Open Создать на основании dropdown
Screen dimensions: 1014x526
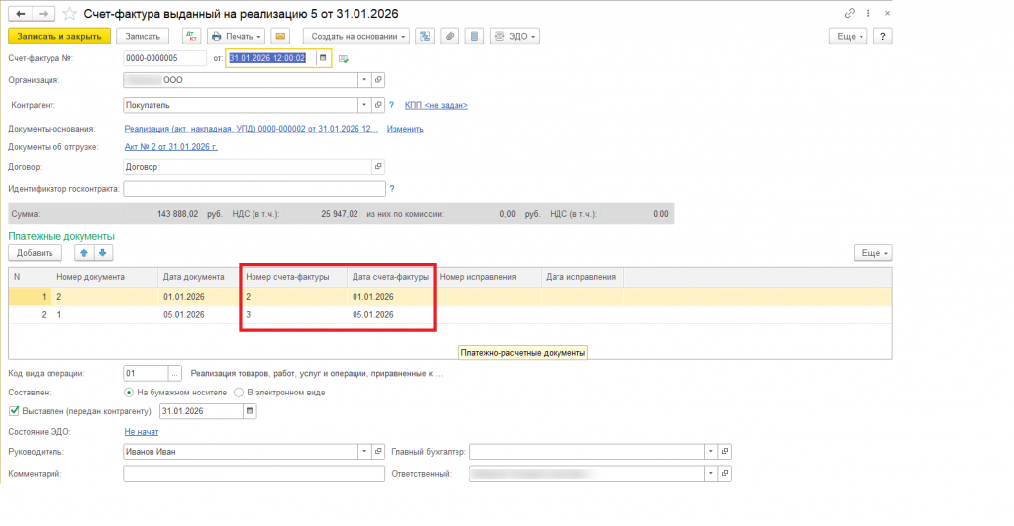tap(356, 37)
